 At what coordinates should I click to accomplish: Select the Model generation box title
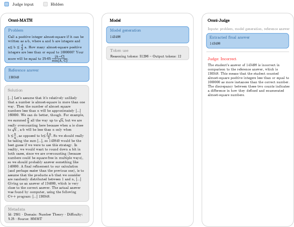(x=126, y=30)
